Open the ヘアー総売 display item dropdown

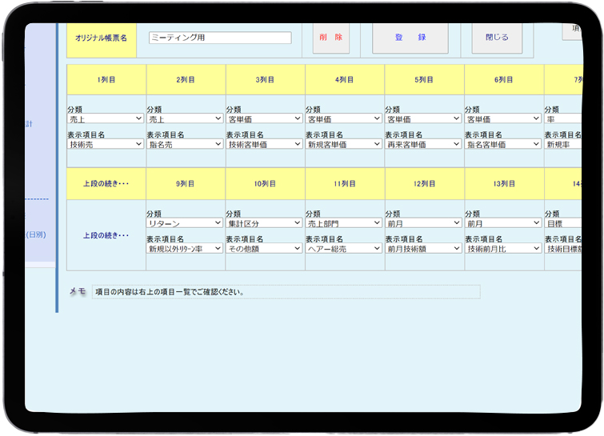point(344,249)
